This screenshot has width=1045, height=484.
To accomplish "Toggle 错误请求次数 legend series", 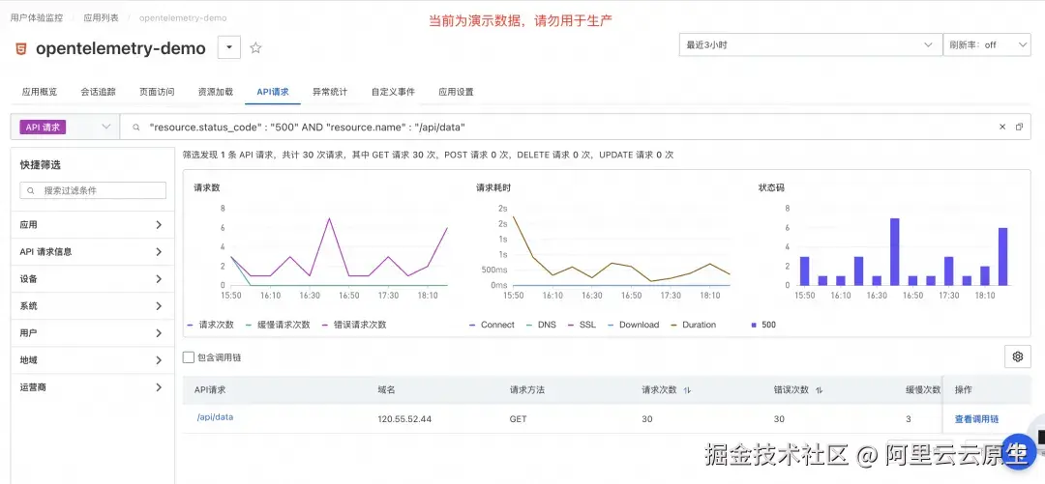I will point(354,325).
